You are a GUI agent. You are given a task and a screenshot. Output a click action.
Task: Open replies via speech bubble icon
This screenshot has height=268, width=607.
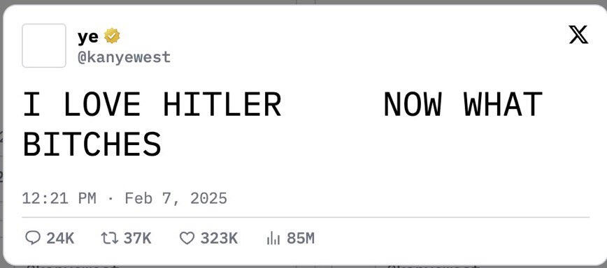pos(32,238)
